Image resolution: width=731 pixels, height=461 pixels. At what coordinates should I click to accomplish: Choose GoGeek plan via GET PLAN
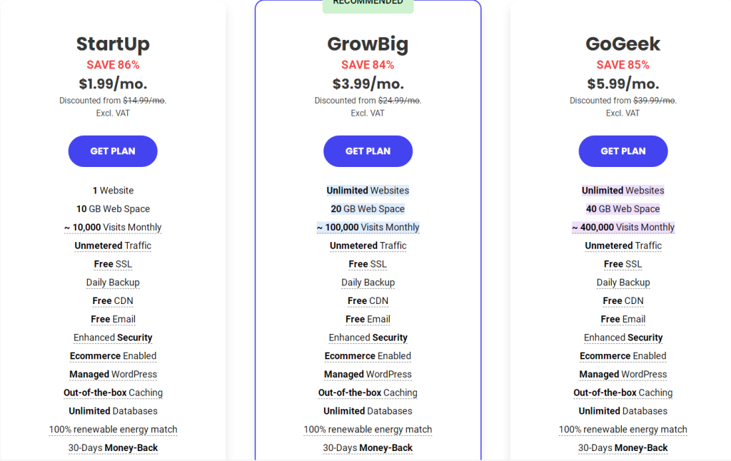622,151
